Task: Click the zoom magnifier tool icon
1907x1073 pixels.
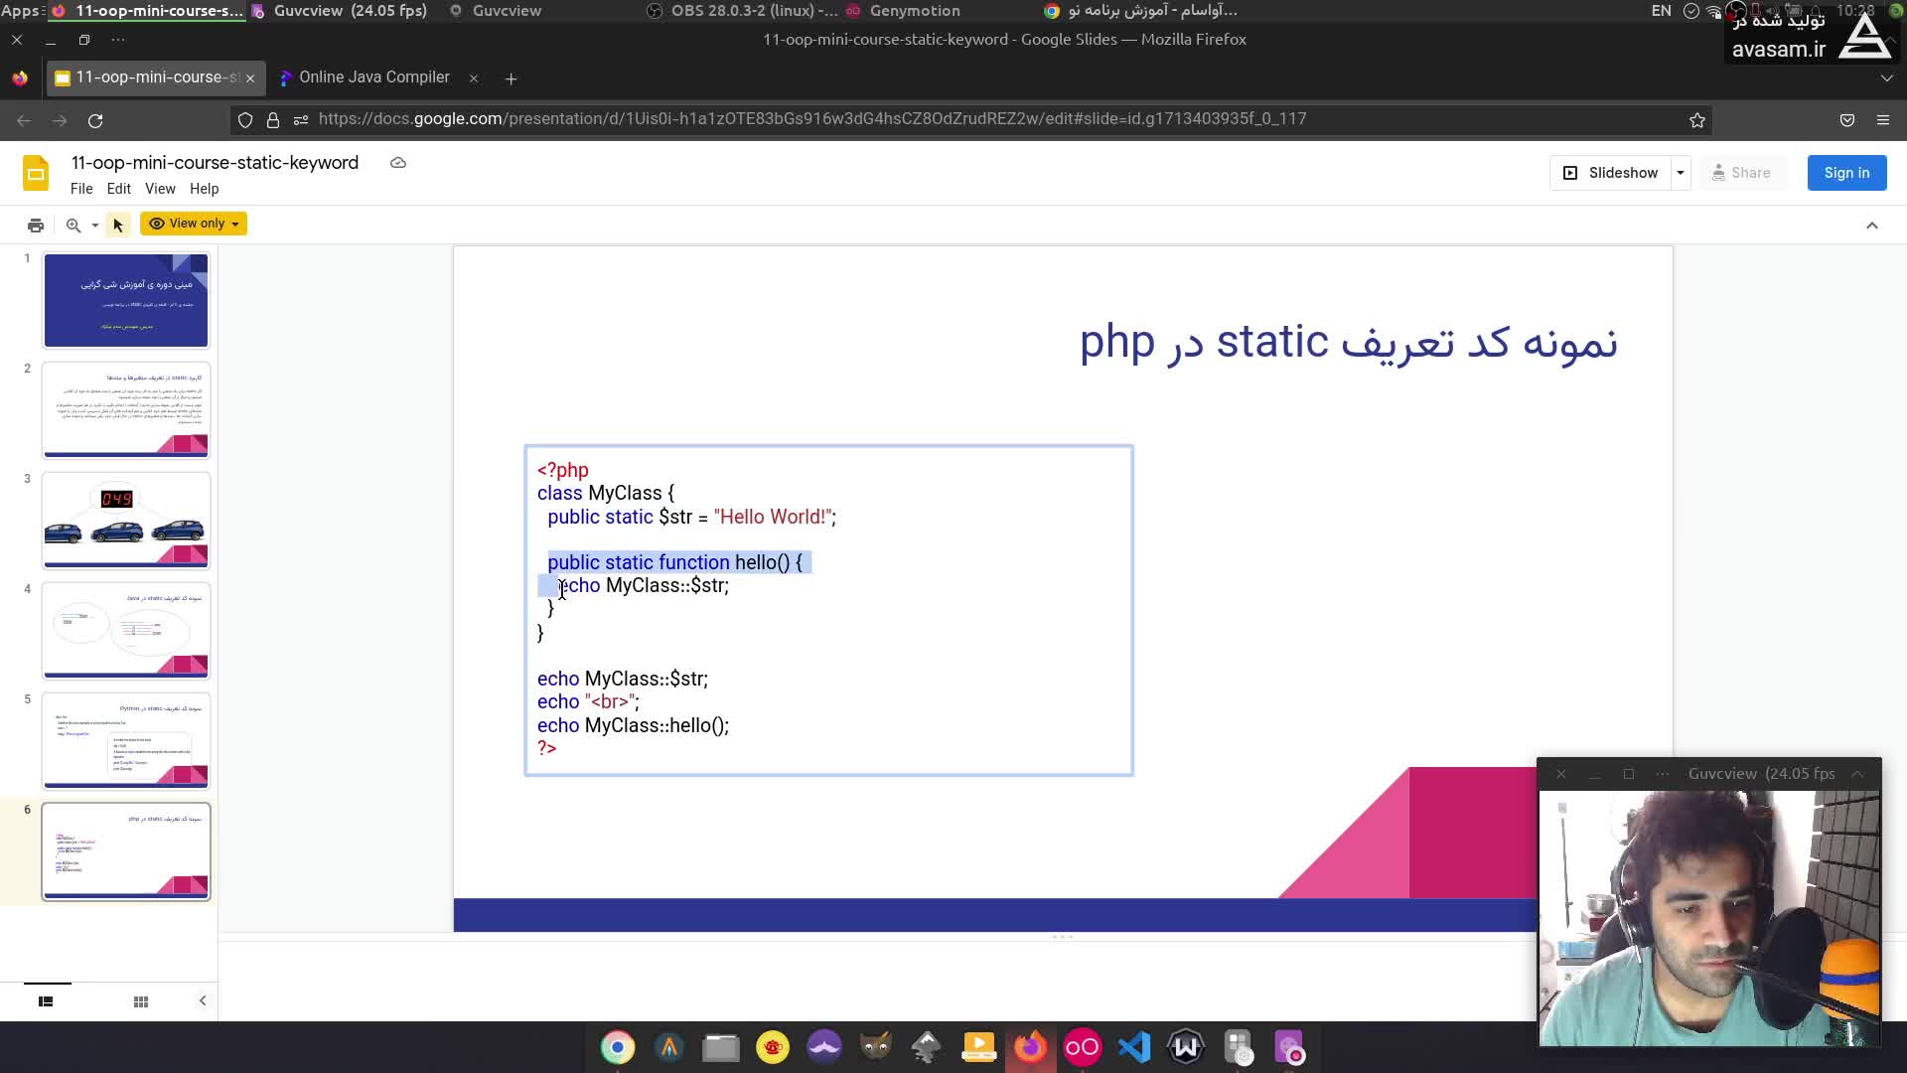Action: coord(73,225)
